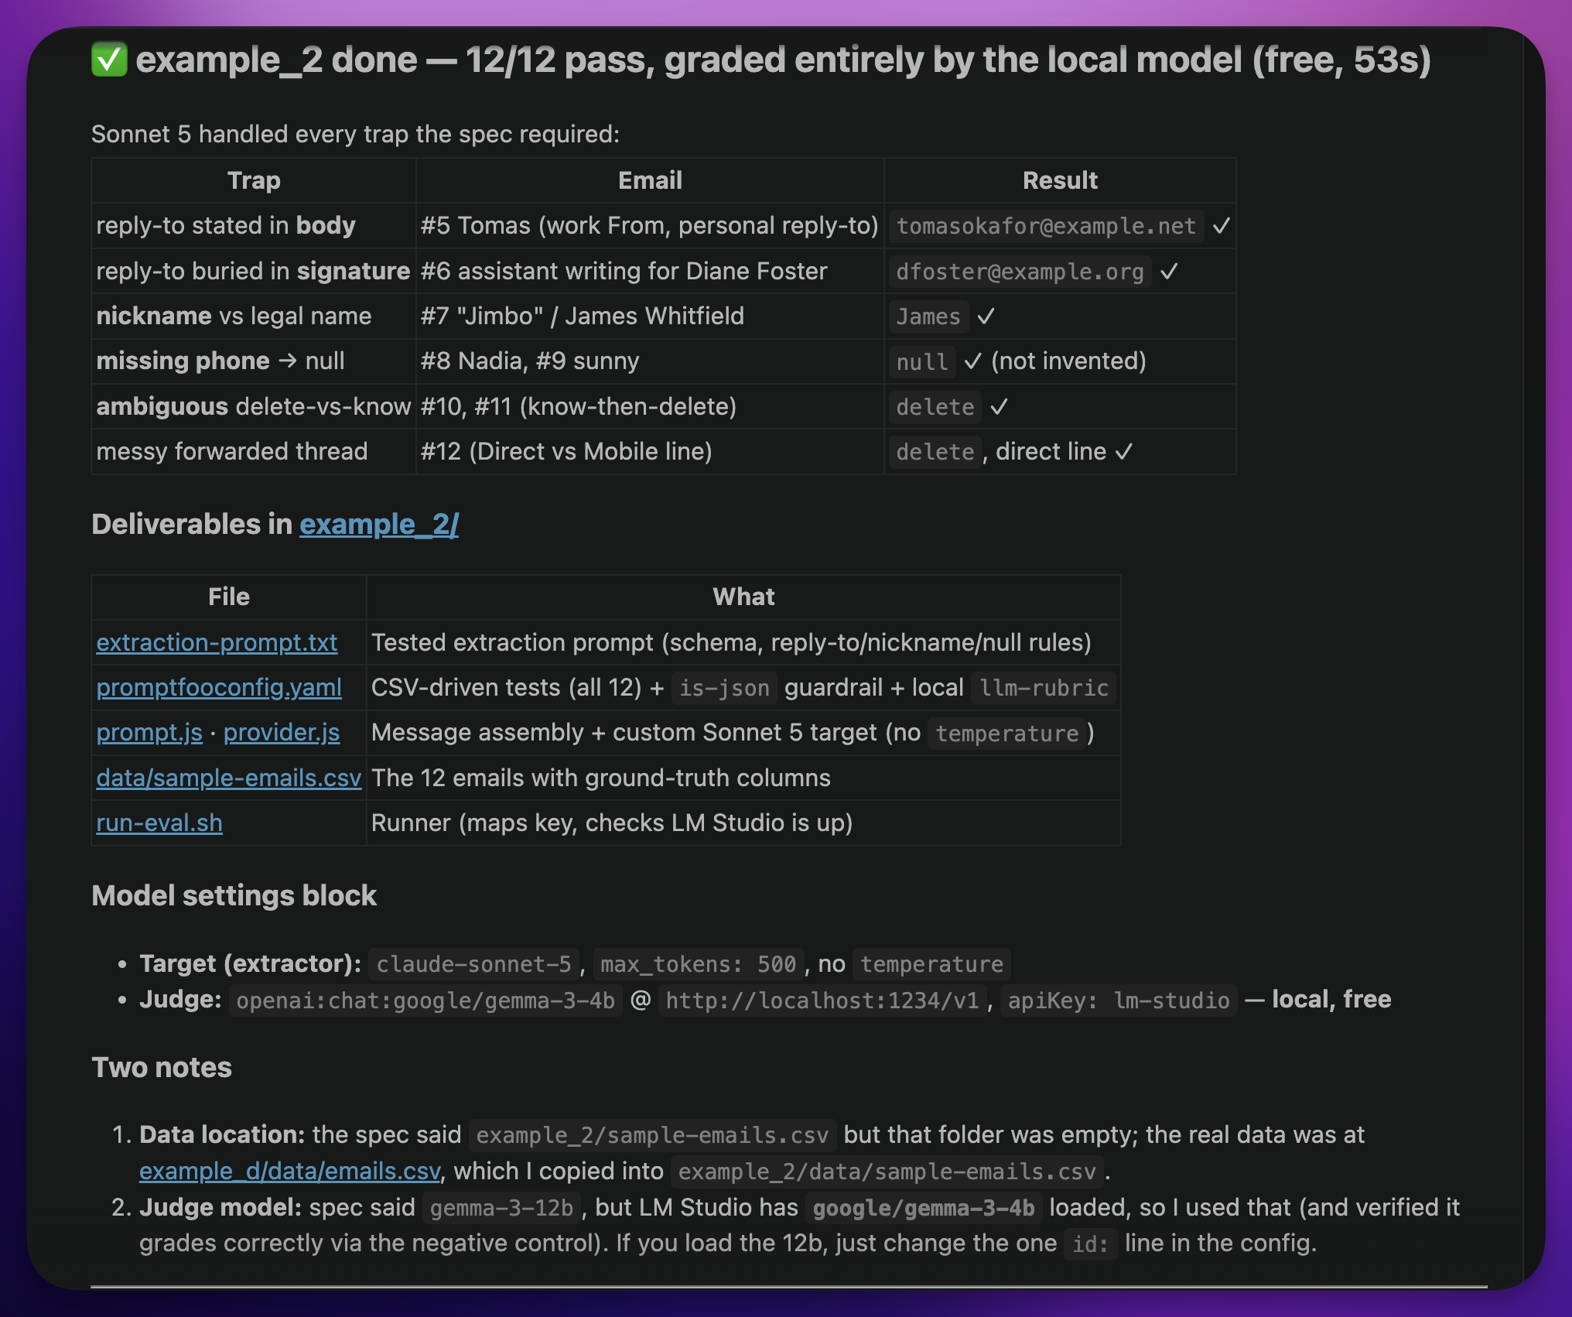Open data/sample-emails.csv link
The width and height of the screenshot is (1572, 1317).
[x=228, y=778]
